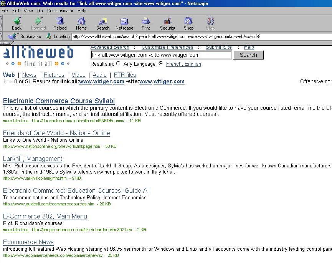Open the Advanced Search link
332x263 pixels.
pyautogui.click(x=110, y=47)
